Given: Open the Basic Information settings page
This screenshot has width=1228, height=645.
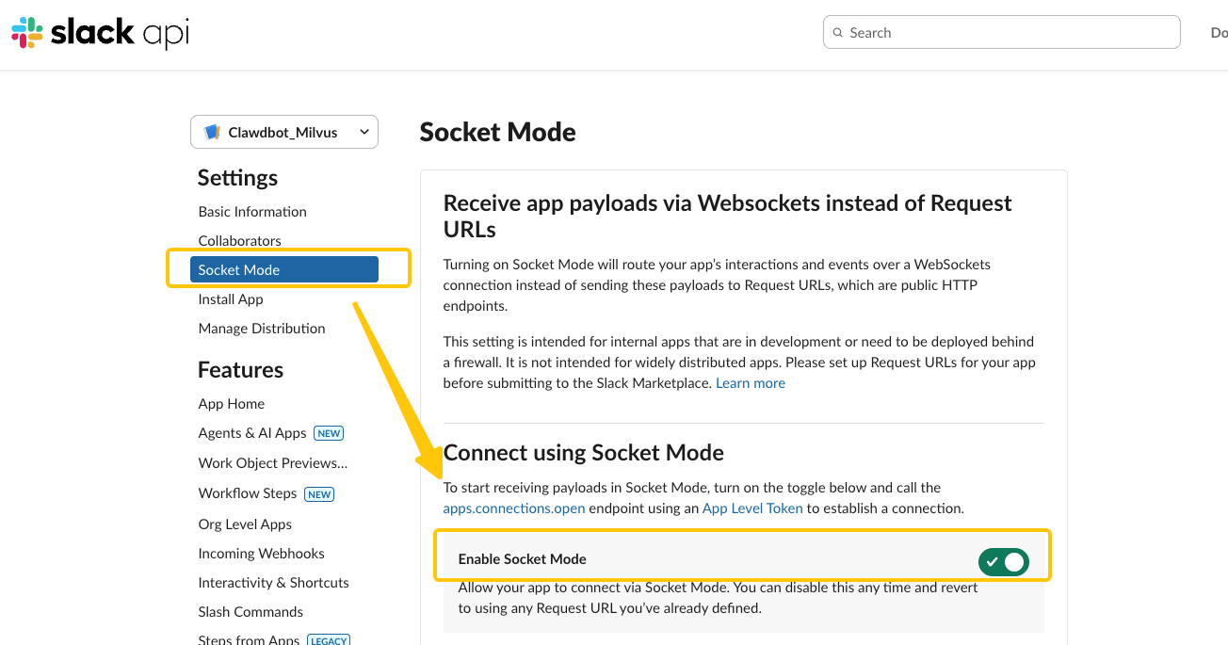Looking at the screenshot, I should pos(252,212).
